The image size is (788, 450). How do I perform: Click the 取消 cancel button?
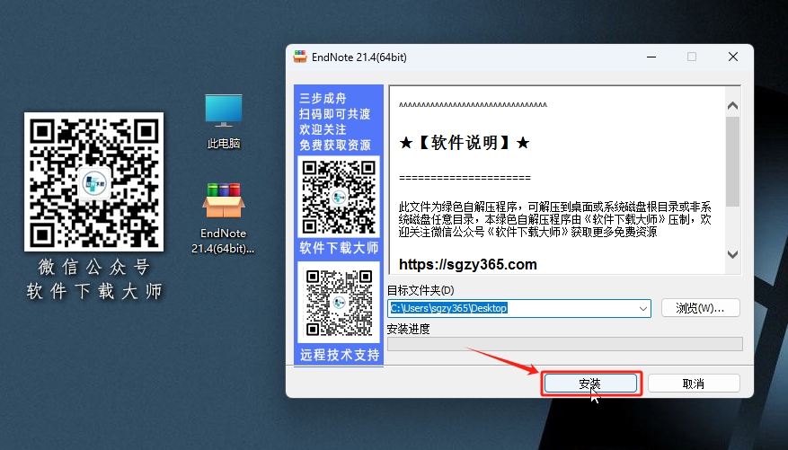coord(694,384)
